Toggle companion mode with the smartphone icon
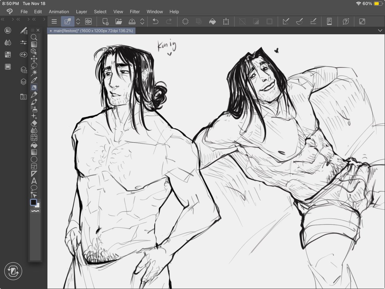The width and height of the screenshot is (385, 289). point(329,21)
